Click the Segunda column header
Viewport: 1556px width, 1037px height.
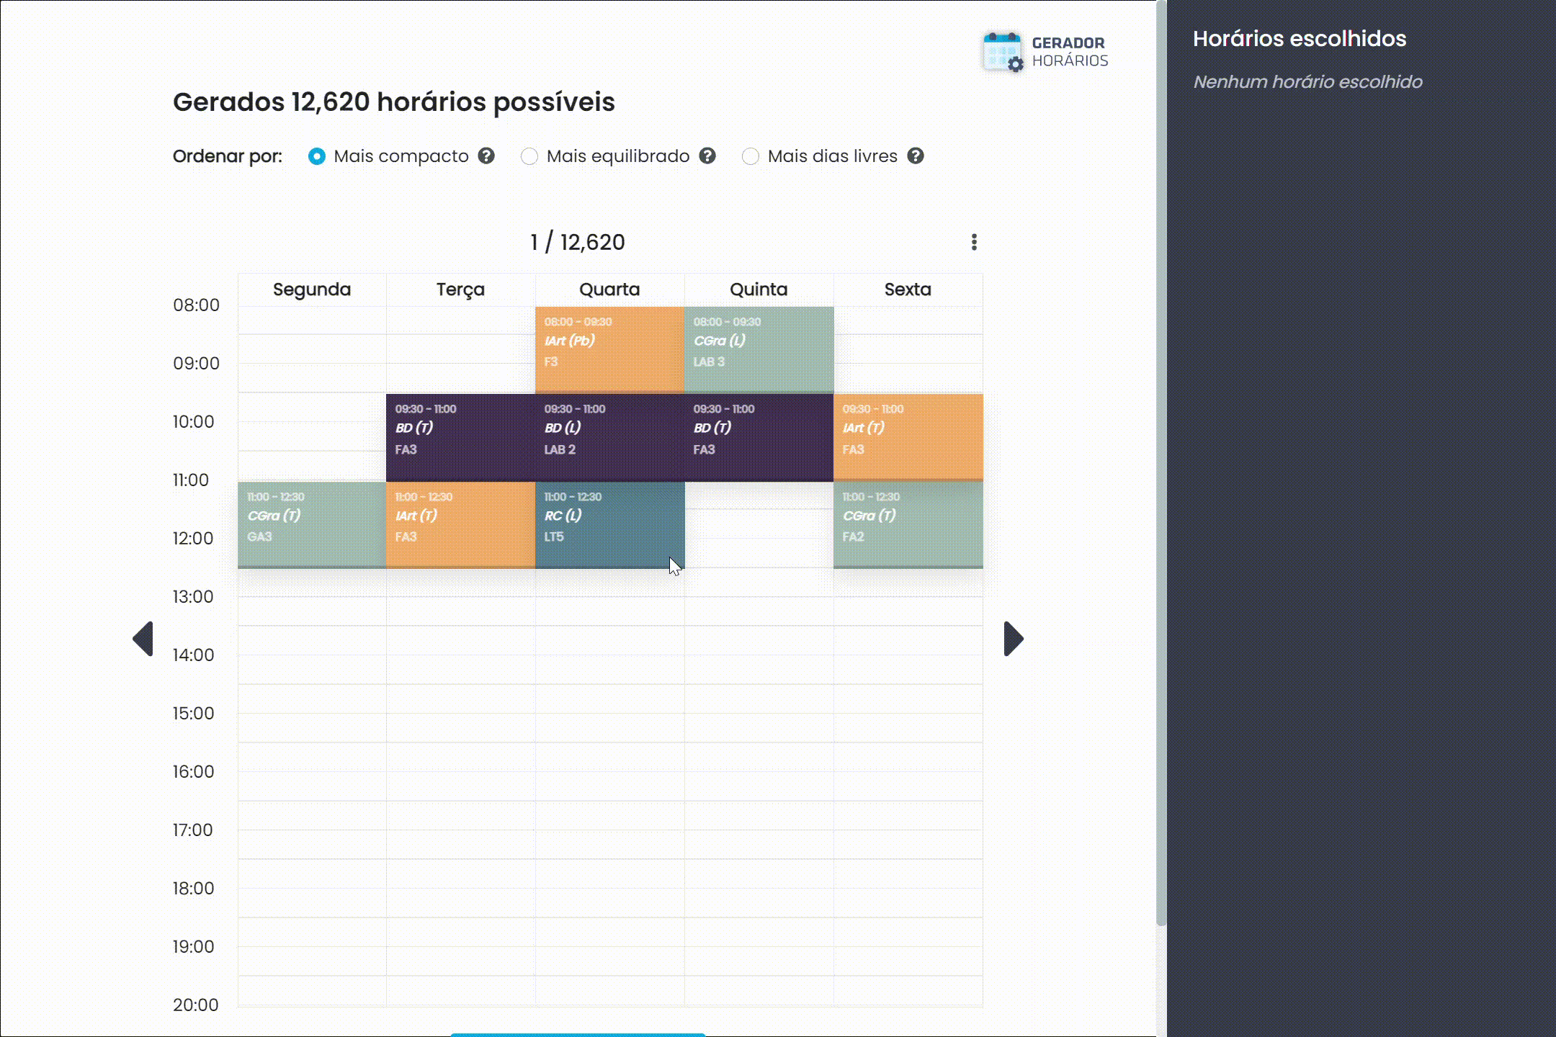tap(312, 289)
